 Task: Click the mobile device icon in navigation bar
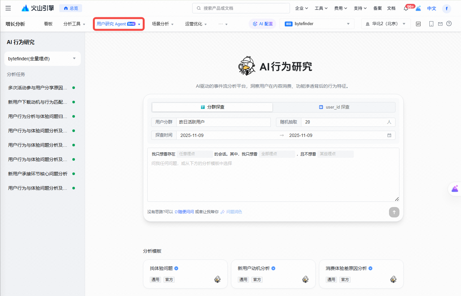(431, 24)
